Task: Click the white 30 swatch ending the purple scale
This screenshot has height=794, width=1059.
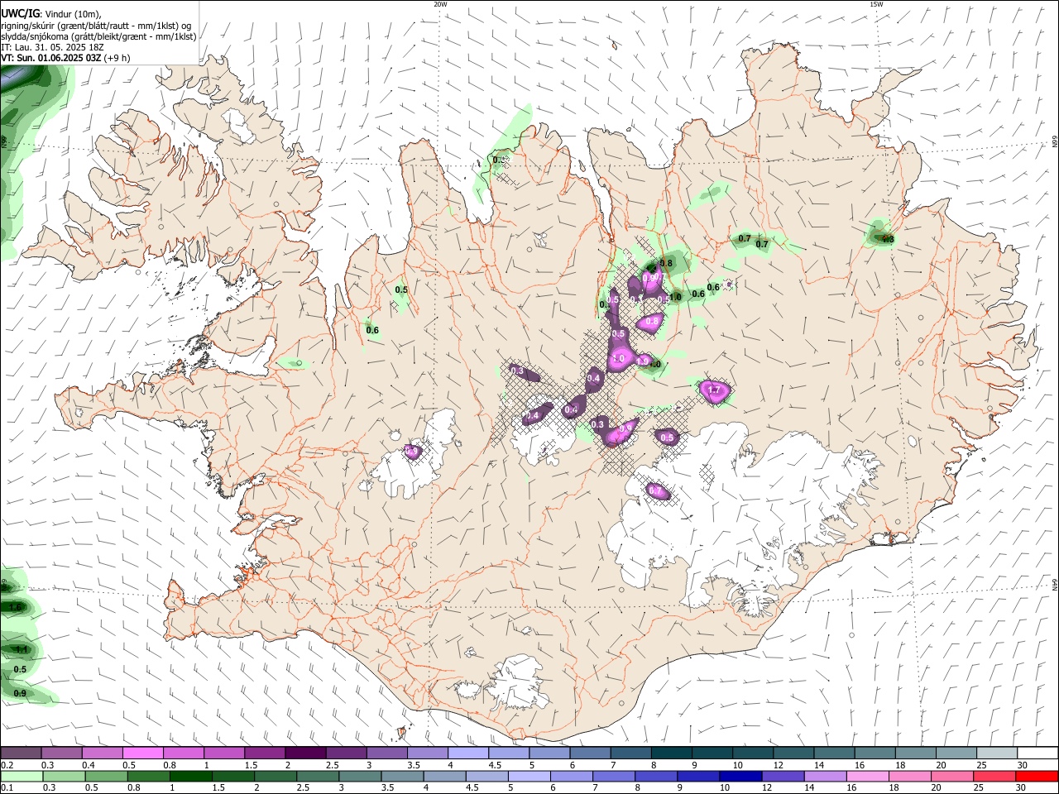Action: (x=1038, y=753)
